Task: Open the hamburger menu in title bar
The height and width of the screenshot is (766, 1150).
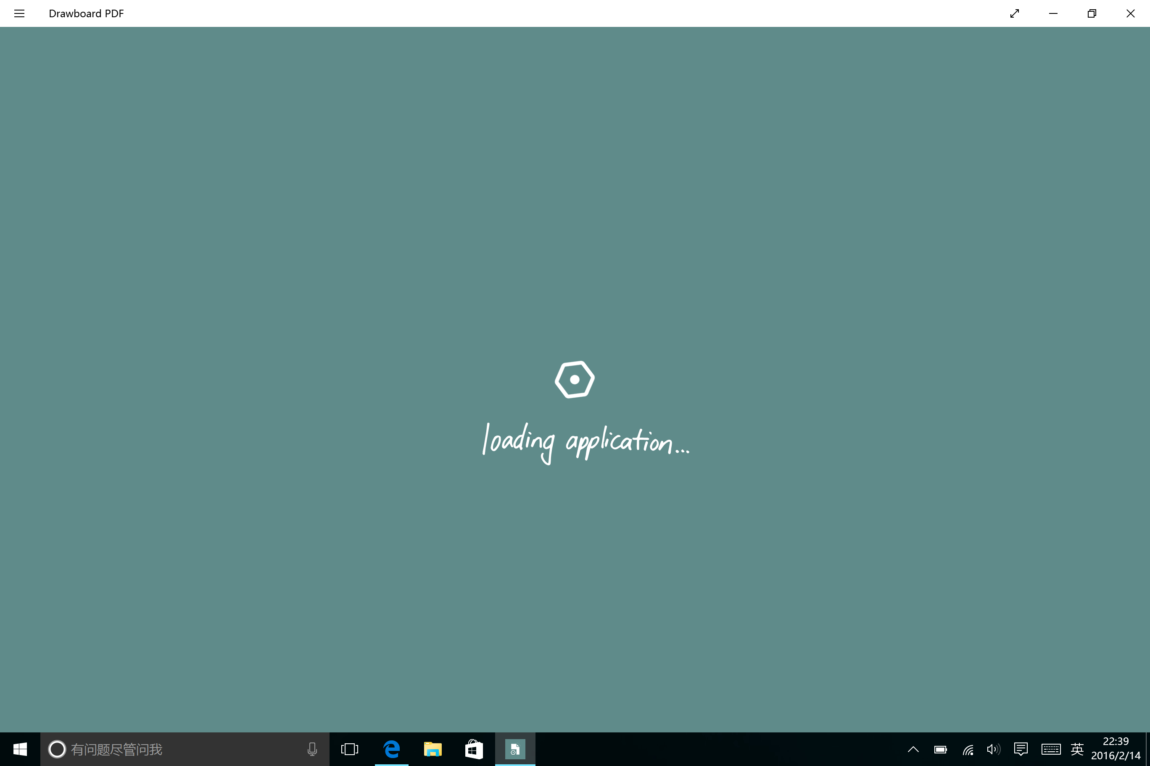Action: (19, 13)
